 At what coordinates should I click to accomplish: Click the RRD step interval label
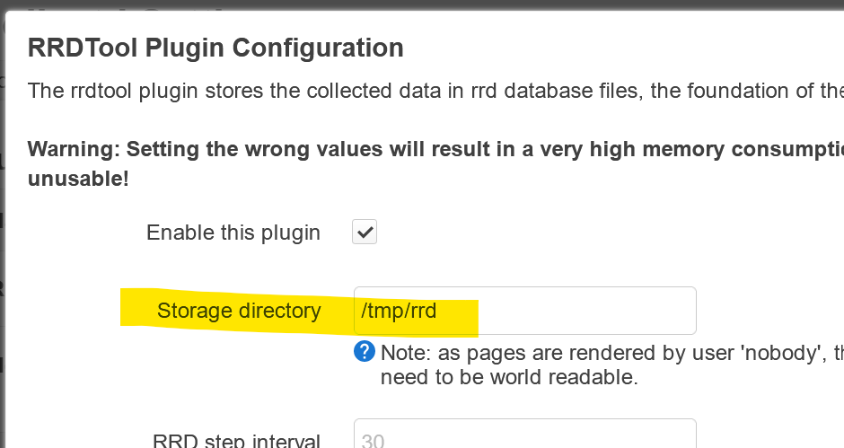[236, 441]
